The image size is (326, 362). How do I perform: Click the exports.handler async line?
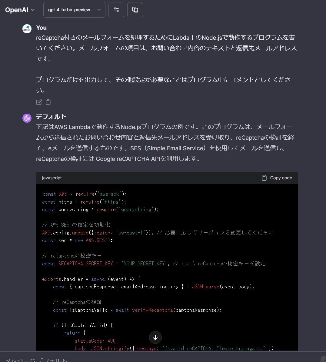pos(91,279)
